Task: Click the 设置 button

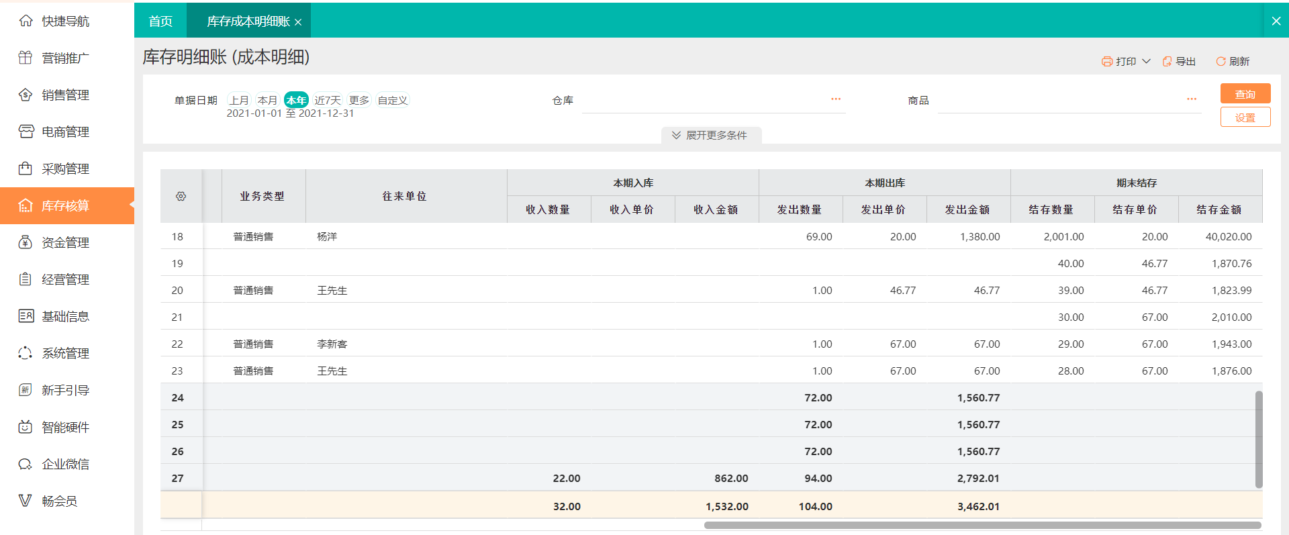Action: pyautogui.click(x=1245, y=117)
